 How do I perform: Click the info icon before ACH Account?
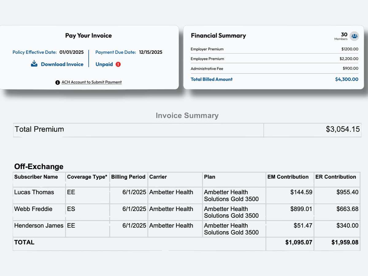coord(57,82)
